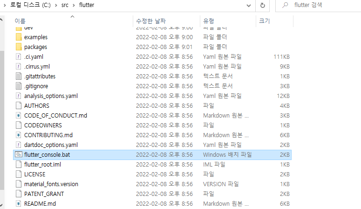This screenshot has height=209, width=361.
Task: Click the CODE_OF_CONDUCT.md markdown icon
Action: 19,115
